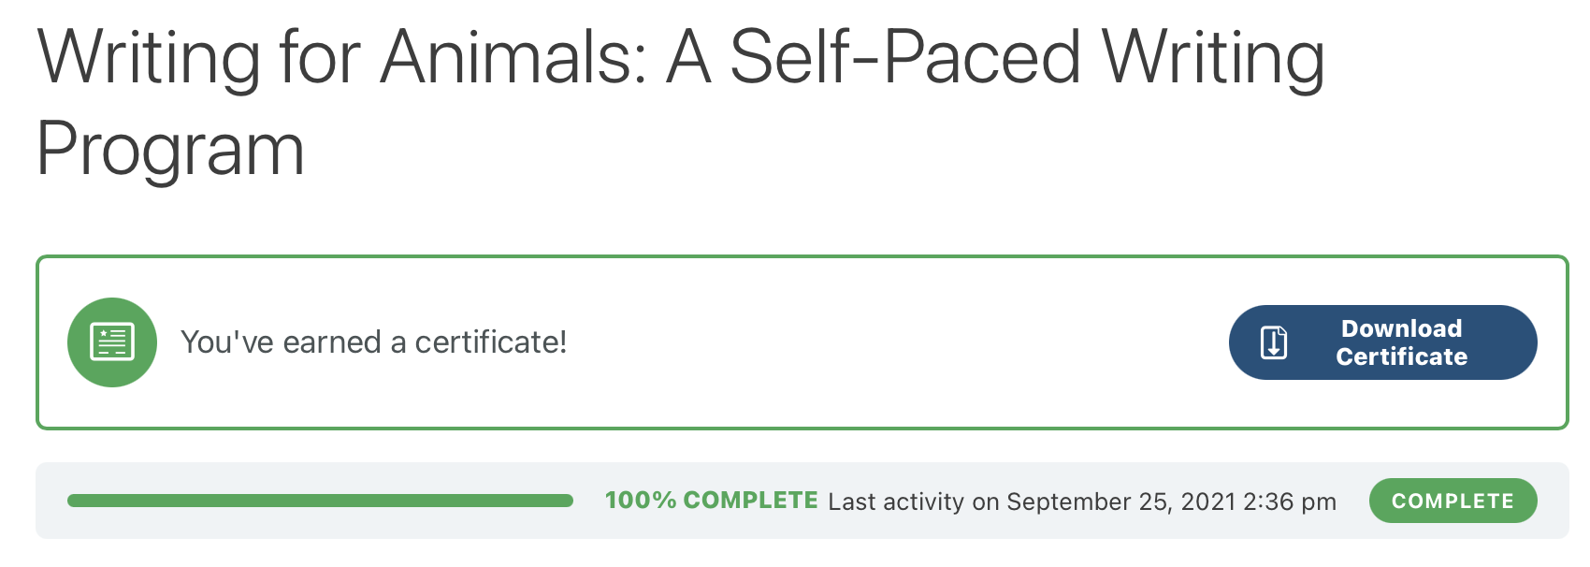Select the 100% COMPLETE label
Viewport: 1590px width, 567px height.
[711, 501]
